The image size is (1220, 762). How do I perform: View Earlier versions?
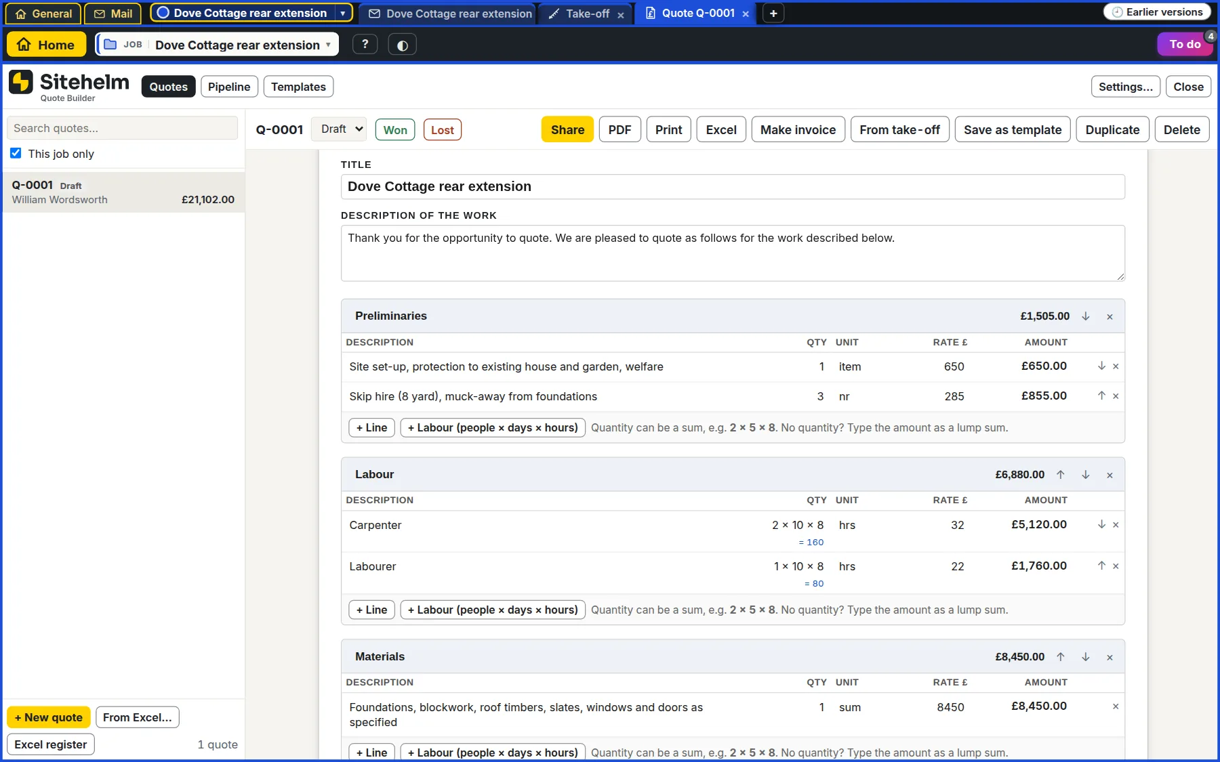[1157, 12]
